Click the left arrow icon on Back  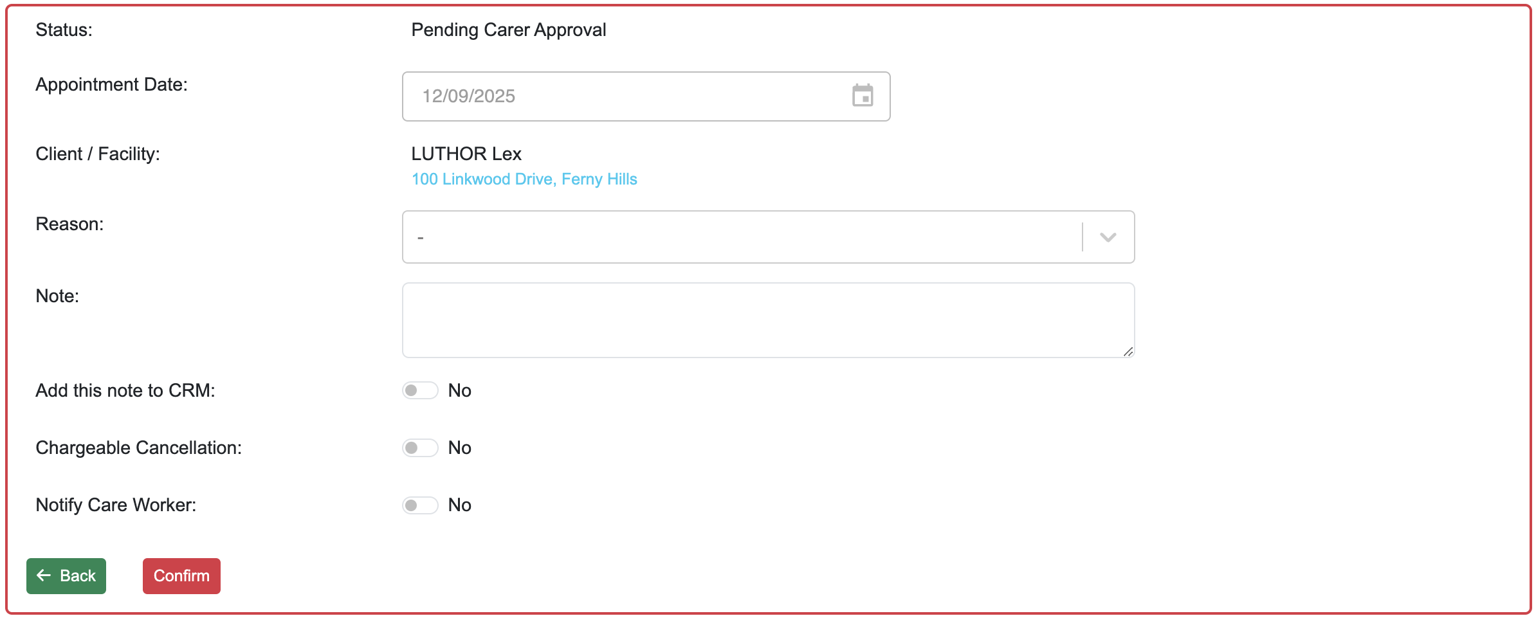[x=44, y=575]
